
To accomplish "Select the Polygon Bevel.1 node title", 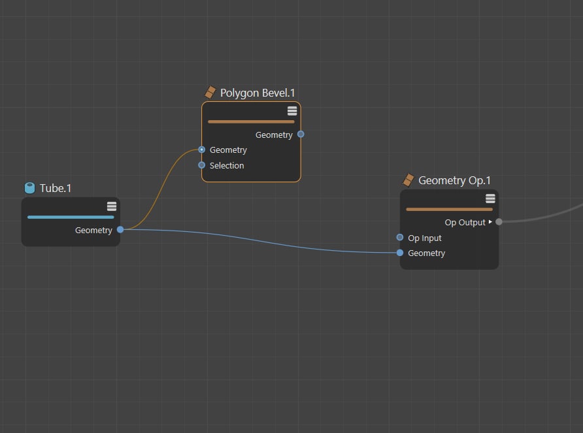I will coord(258,93).
